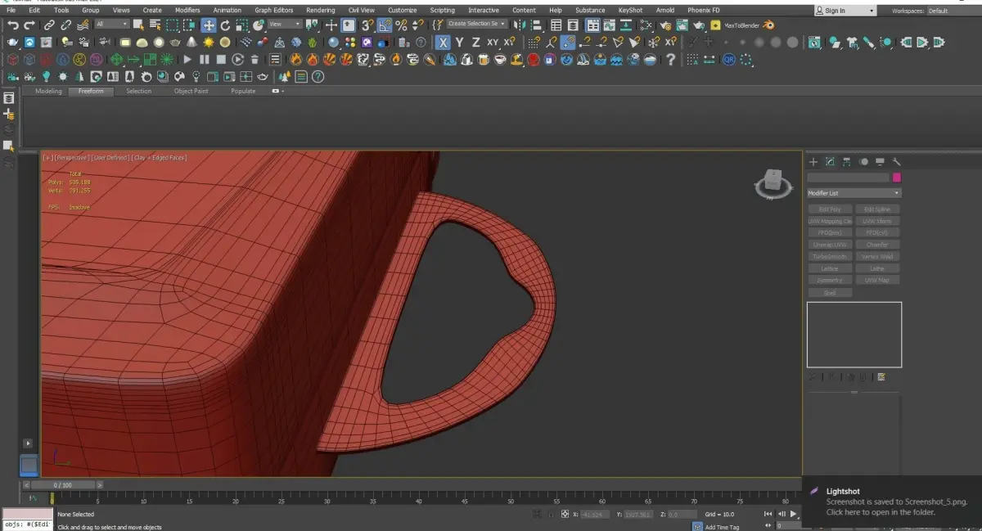Select the Move transform tool

(209, 25)
